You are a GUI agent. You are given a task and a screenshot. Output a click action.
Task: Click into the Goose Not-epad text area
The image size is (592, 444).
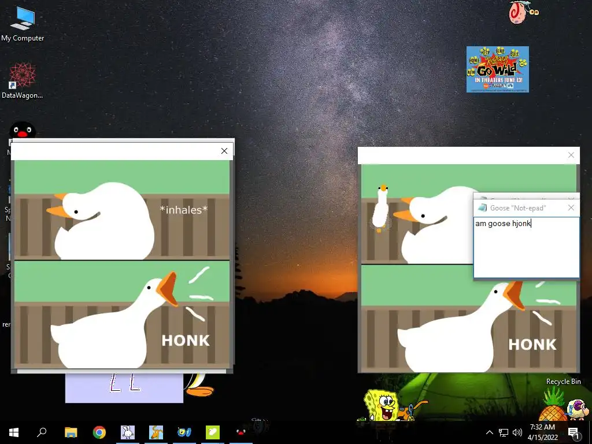[526, 247]
